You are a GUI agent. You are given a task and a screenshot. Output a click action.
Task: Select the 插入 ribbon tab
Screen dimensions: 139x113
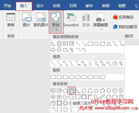point(24,6)
